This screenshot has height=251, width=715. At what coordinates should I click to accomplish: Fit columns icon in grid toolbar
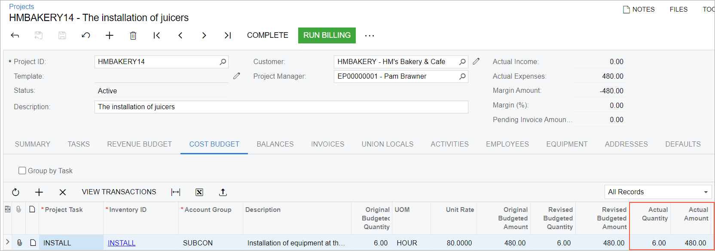click(176, 192)
